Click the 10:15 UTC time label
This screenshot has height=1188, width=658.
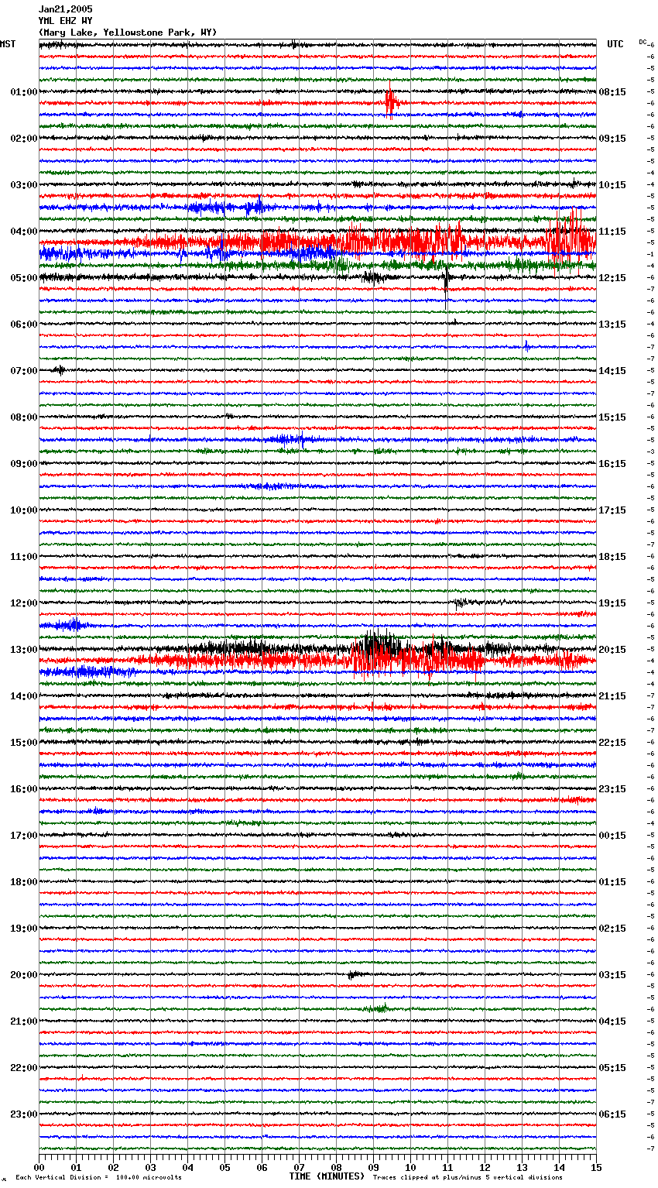pyautogui.click(x=612, y=185)
